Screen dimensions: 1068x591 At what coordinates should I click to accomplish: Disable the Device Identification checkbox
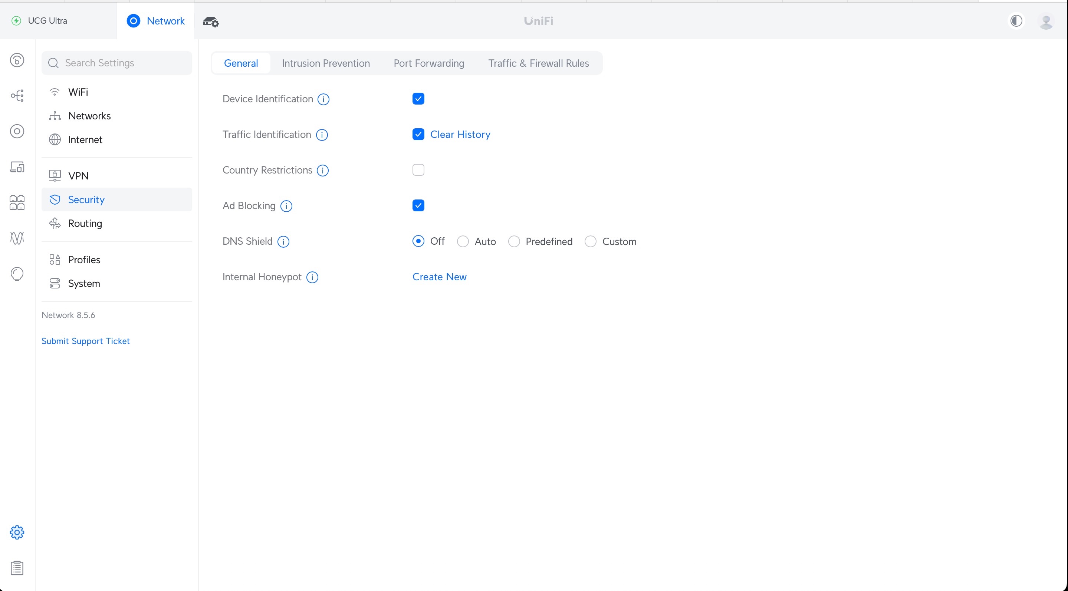[x=418, y=99]
